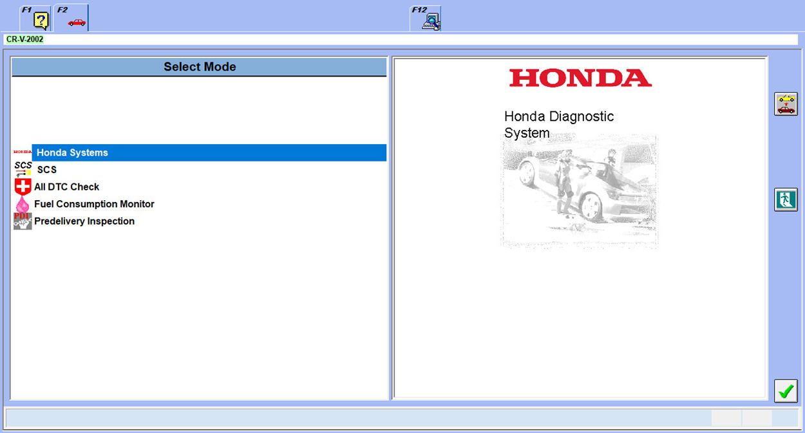Click the red HONDA logo

580,78
